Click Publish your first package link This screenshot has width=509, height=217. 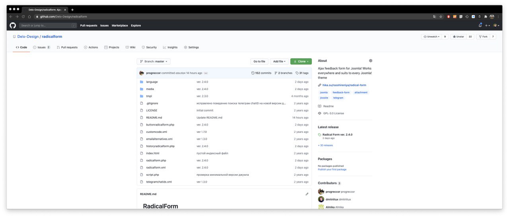coord(332,169)
